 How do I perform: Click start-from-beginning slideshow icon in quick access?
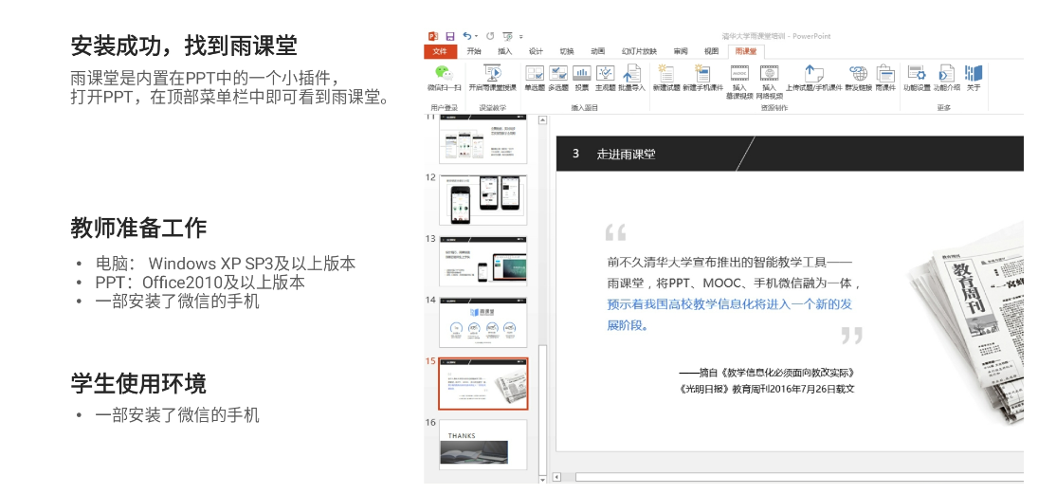(508, 36)
